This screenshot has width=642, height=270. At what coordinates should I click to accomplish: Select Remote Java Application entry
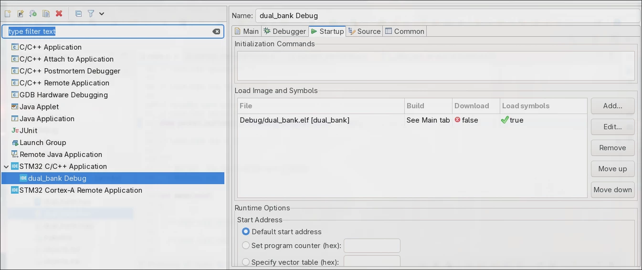coord(56,155)
